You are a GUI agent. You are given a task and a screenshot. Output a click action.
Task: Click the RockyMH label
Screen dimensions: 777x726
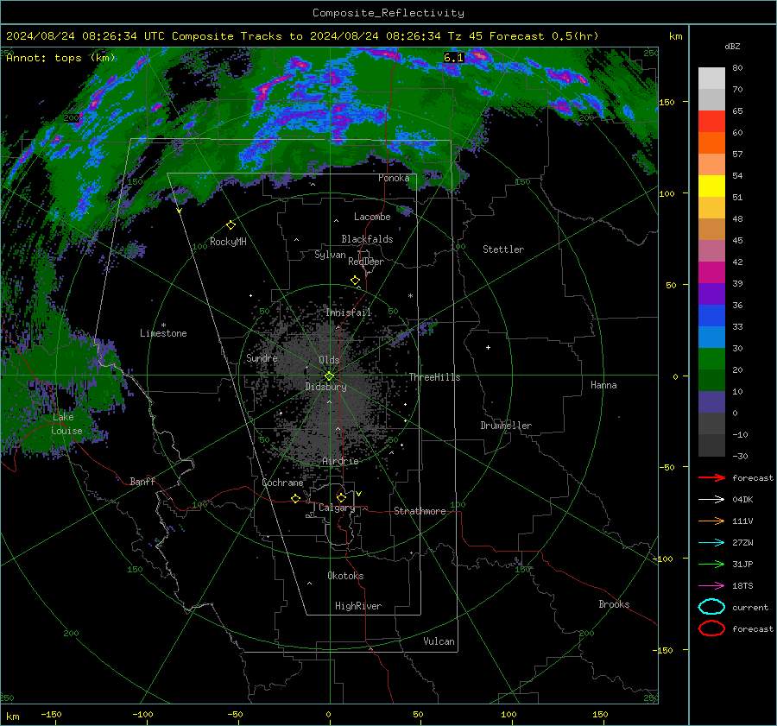[x=228, y=242]
